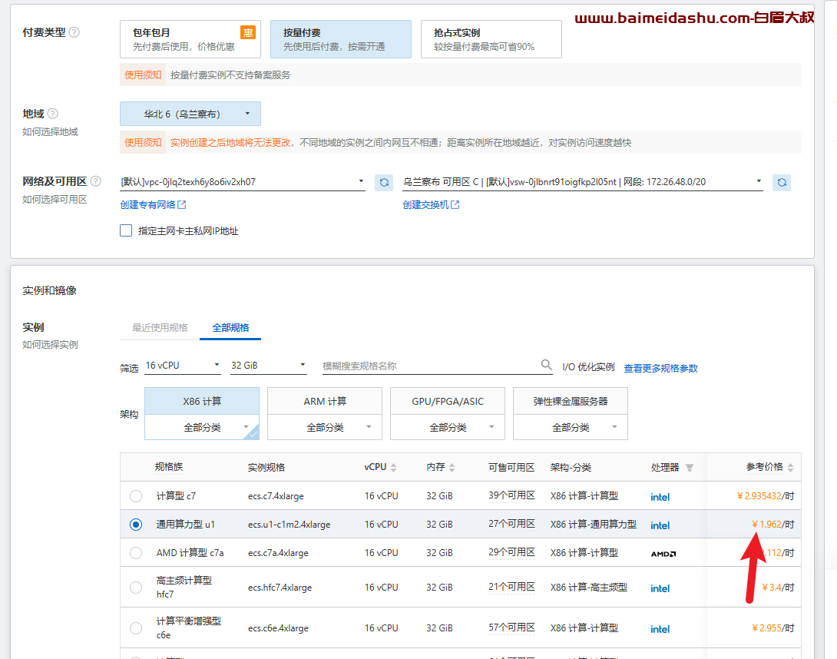Click ecs.c7.4xlarge instance spec cell
Image resolution: width=837 pixels, height=659 pixels.
pos(276,496)
